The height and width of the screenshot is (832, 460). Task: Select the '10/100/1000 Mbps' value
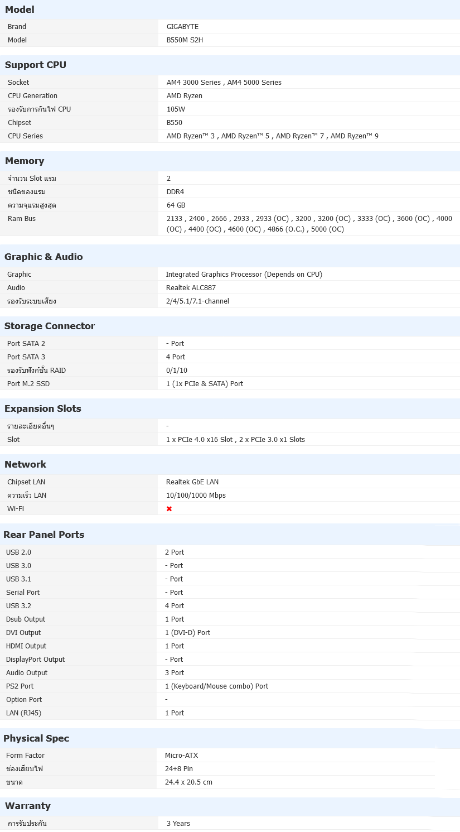(x=196, y=496)
